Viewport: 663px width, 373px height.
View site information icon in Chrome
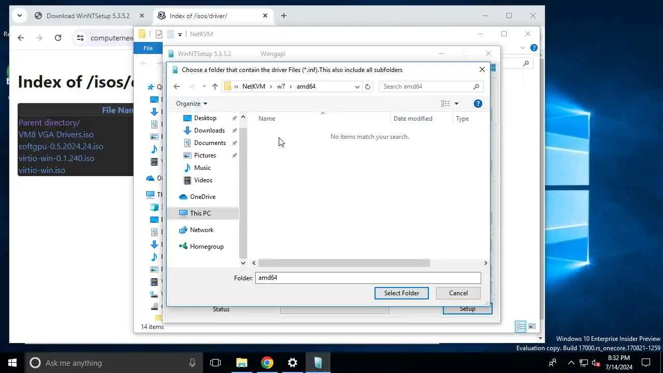[80, 38]
